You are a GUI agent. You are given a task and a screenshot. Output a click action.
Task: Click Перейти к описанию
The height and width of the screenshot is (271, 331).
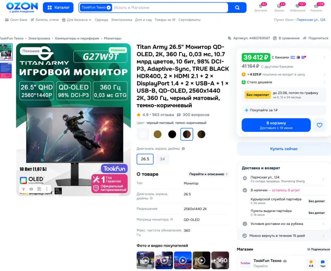pyautogui.click(x=208, y=174)
